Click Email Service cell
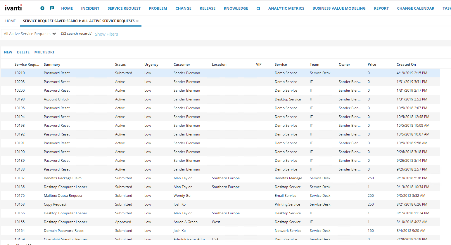 [285, 196]
